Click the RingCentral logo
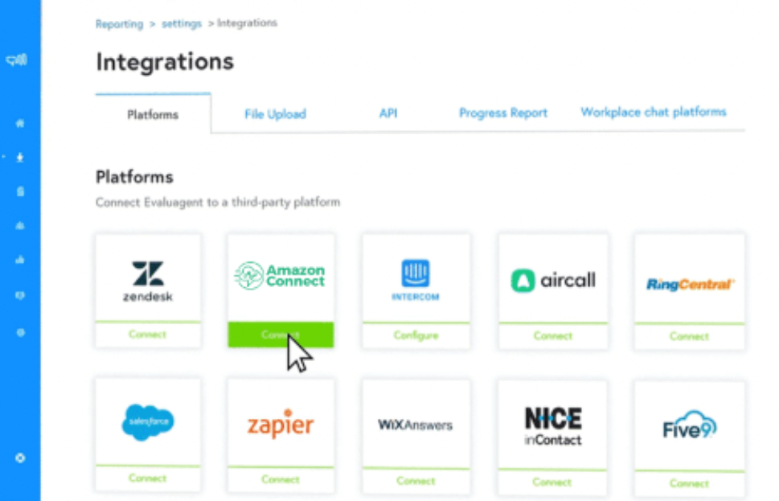This screenshot has height=501, width=779. coord(690,285)
